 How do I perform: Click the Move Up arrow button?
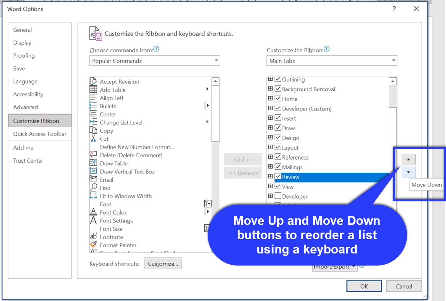[409, 160]
